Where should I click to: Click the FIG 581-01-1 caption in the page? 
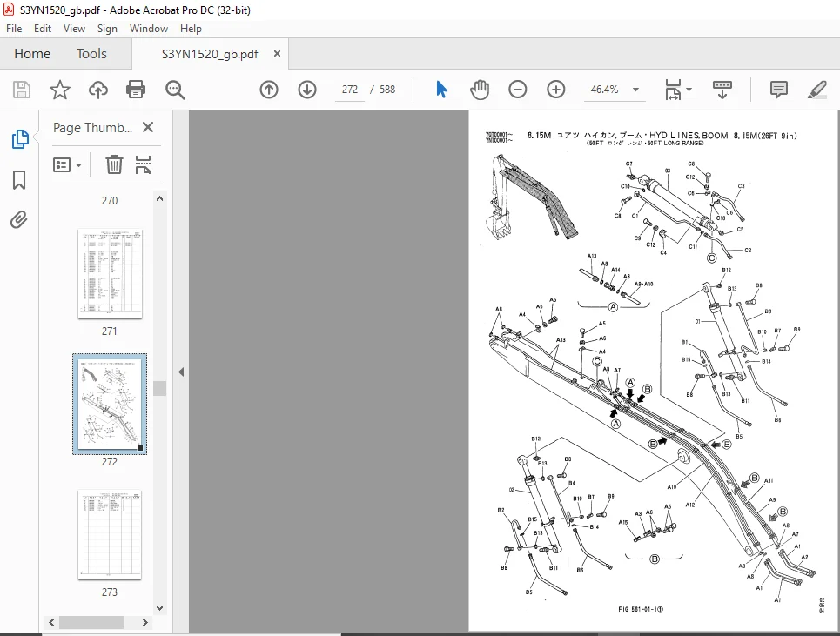coord(641,609)
